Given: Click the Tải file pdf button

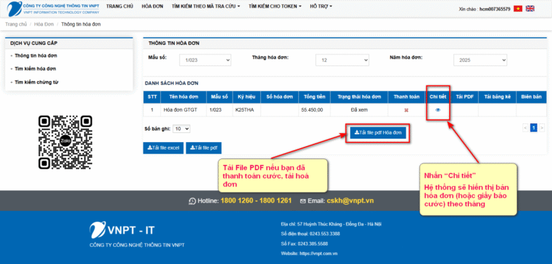Looking at the screenshot, I should (204, 148).
